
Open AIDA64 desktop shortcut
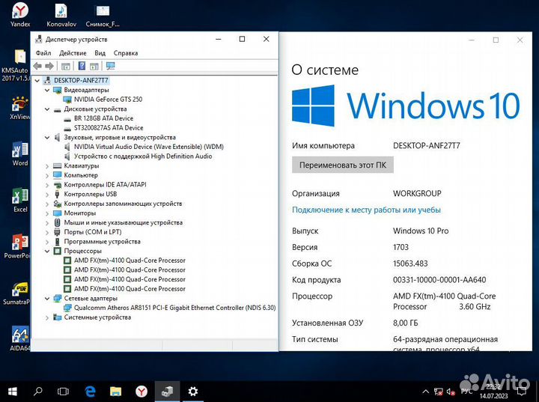point(20,338)
